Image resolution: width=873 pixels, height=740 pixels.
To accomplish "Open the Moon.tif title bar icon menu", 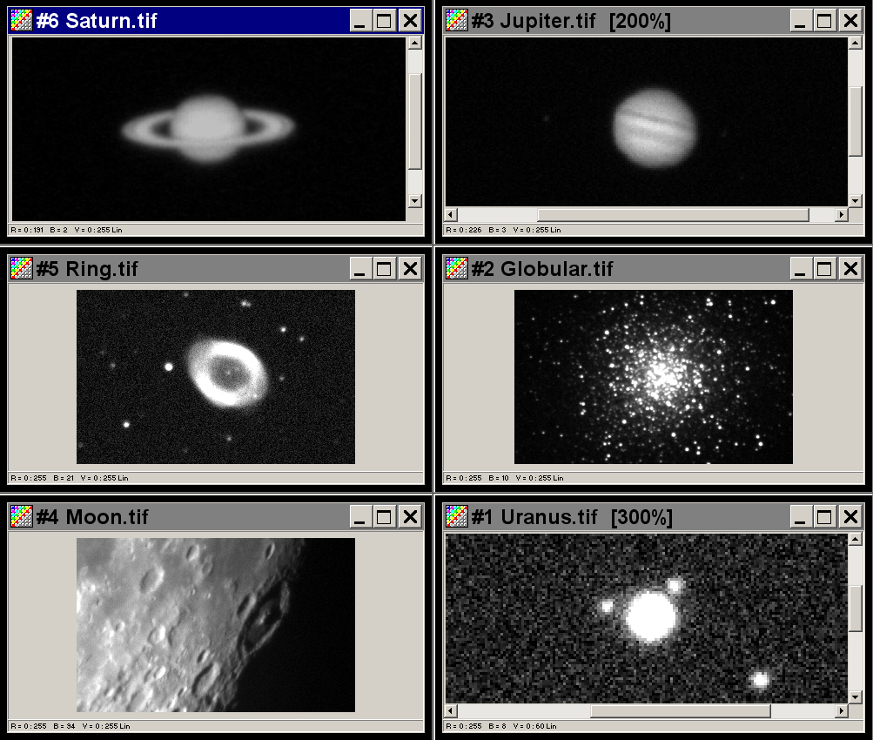I will pos(22,517).
